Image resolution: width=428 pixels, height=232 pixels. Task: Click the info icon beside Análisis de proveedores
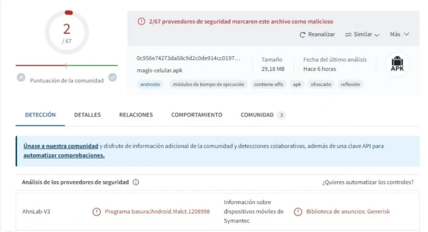pos(136,182)
